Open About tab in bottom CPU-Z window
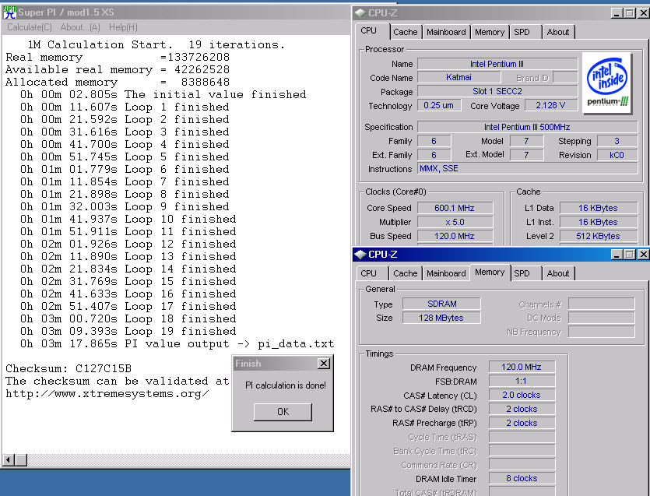650x496 pixels. click(558, 273)
